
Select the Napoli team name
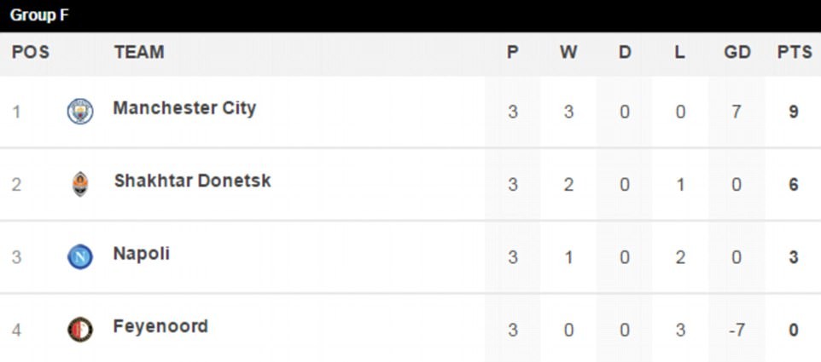click(x=141, y=254)
